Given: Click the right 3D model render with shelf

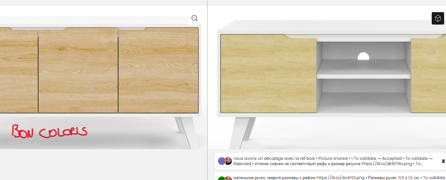Looking at the screenshot, I should 327,78.
